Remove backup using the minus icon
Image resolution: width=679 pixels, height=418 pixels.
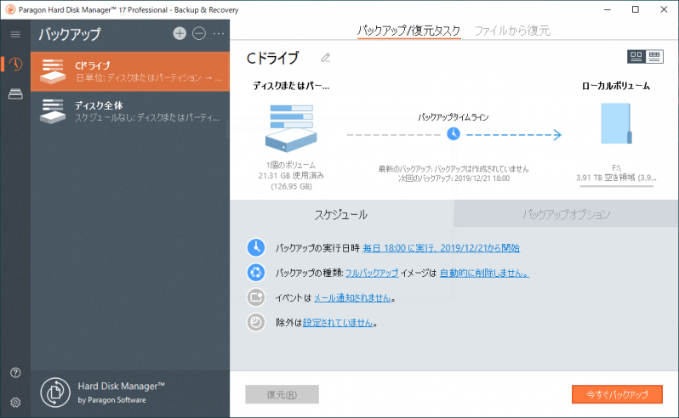click(198, 34)
